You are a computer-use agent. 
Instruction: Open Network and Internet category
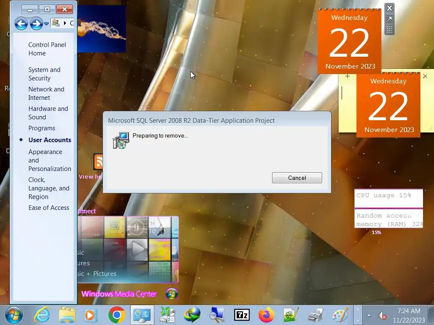46,93
